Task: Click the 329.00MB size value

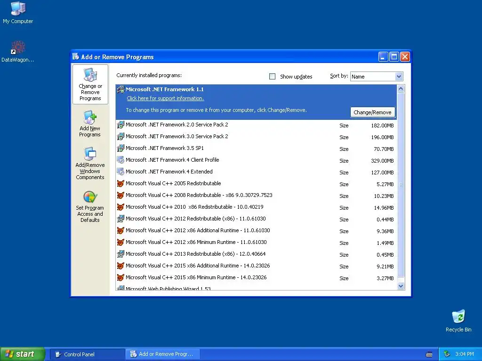Action: click(x=382, y=161)
